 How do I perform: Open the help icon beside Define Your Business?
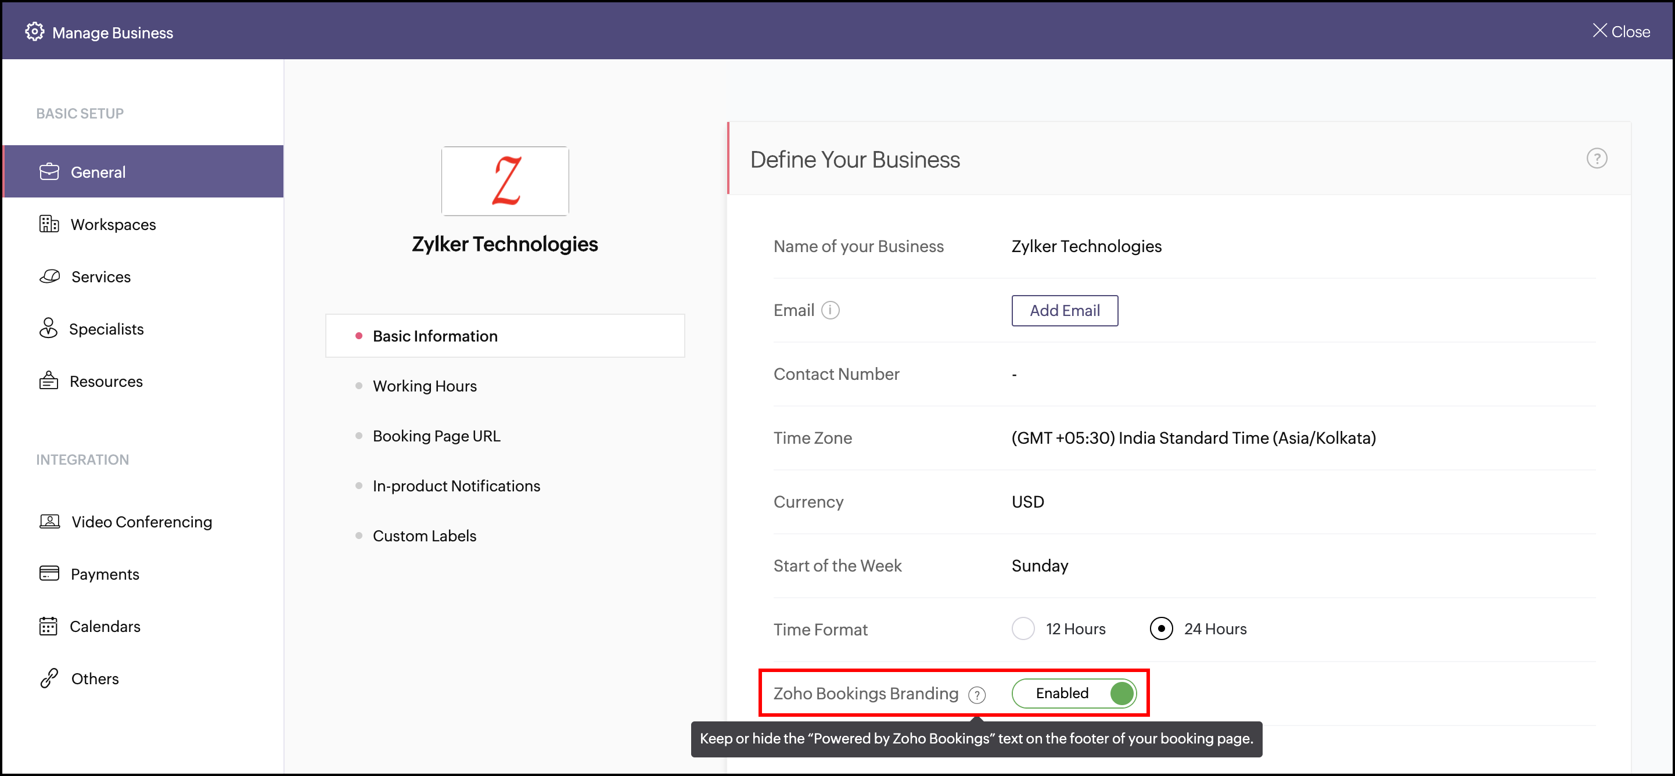(1597, 159)
